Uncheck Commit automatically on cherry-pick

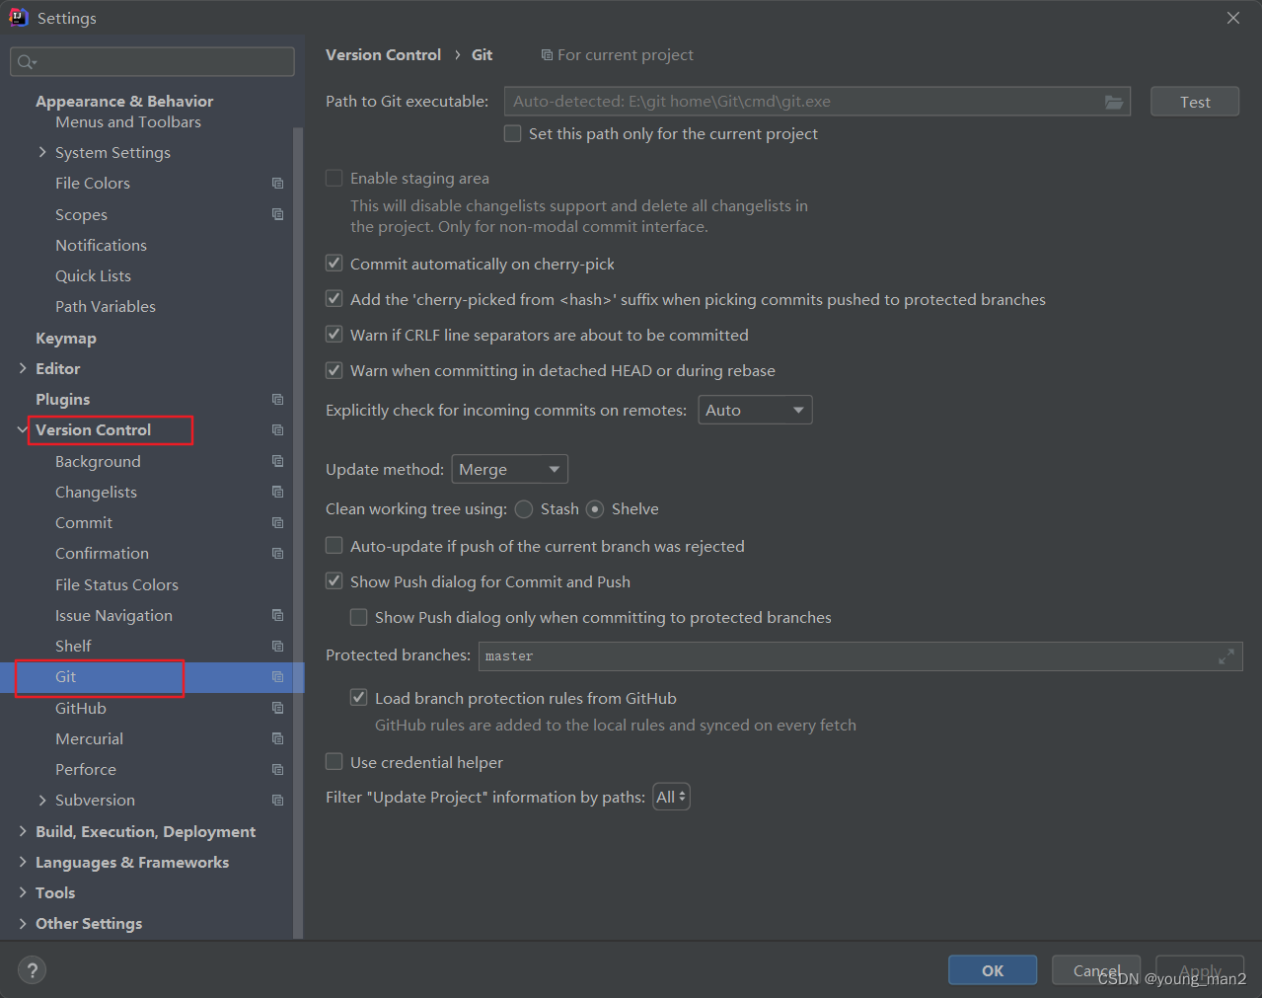334,264
